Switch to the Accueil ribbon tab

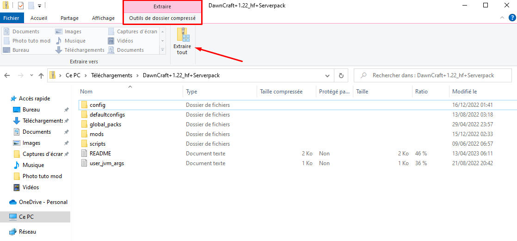tap(39, 18)
